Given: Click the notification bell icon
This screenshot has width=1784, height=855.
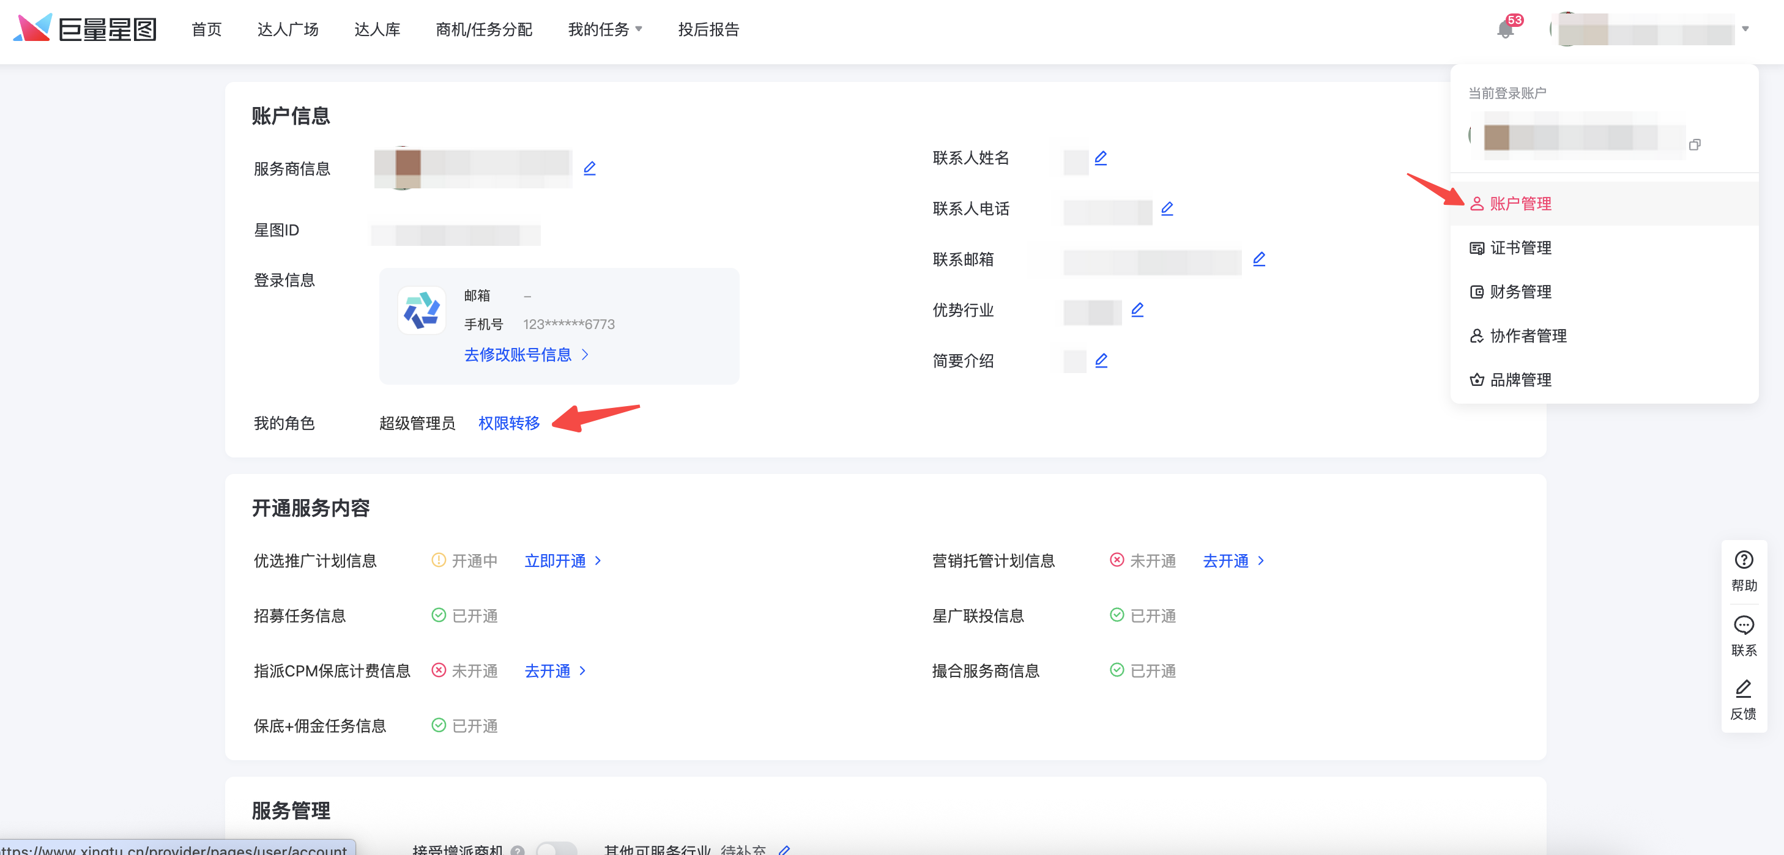Looking at the screenshot, I should coord(1504,29).
